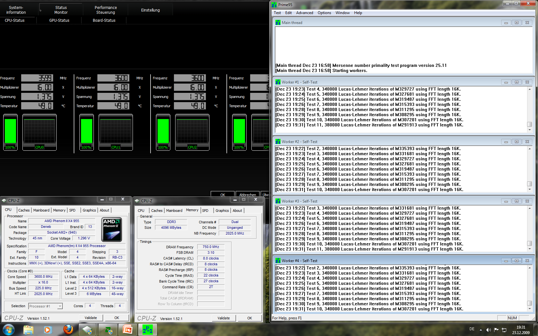Select the GPU-Status tab

pyautogui.click(x=59, y=20)
